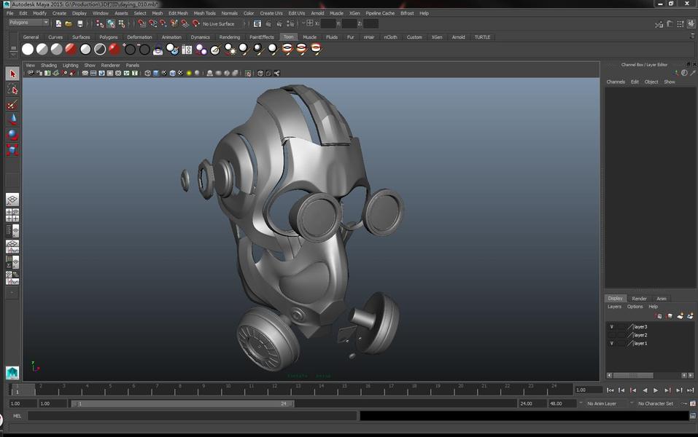698x437 pixels.
Task: Open Options menu in Layer Editor
Action: 635,307
